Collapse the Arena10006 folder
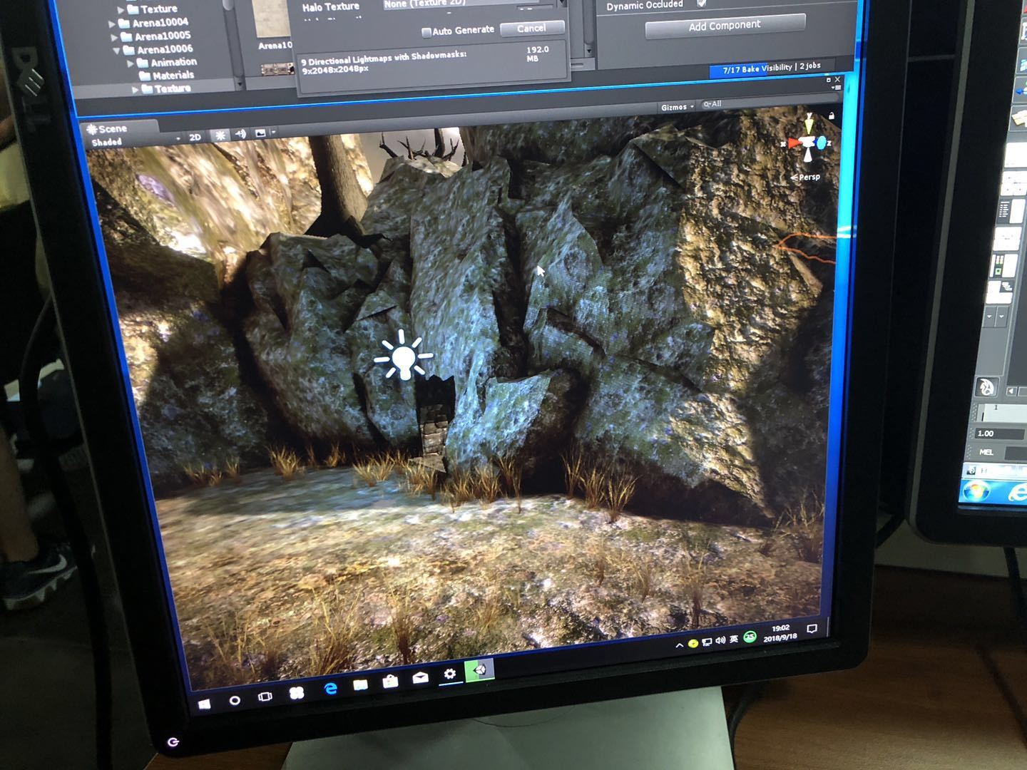This screenshot has height=770, width=1027. pos(116,51)
